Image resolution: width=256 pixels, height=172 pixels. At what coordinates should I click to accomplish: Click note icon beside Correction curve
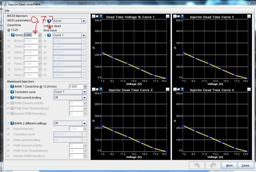point(8,92)
